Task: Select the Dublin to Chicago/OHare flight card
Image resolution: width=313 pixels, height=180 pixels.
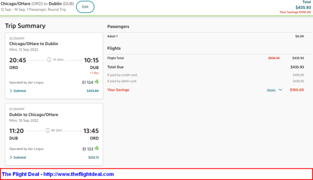Action: click(x=54, y=134)
